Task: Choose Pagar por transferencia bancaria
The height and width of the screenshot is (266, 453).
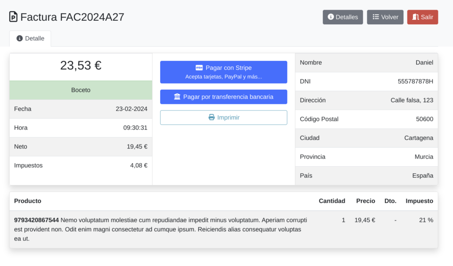Action: pos(223,97)
